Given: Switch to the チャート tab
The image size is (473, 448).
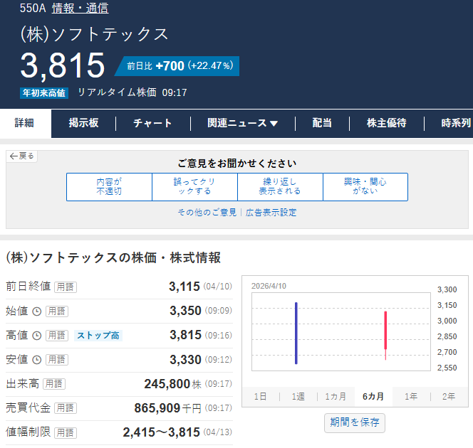Looking at the screenshot, I should pos(152,123).
